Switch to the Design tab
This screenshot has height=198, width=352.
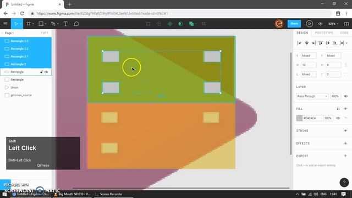(x=302, y=33)
